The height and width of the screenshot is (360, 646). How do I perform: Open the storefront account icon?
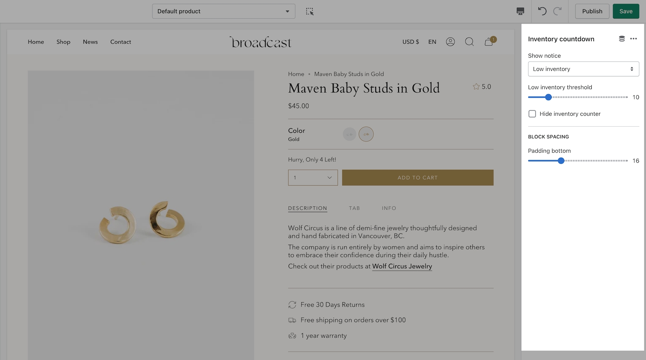coord(450,42)
